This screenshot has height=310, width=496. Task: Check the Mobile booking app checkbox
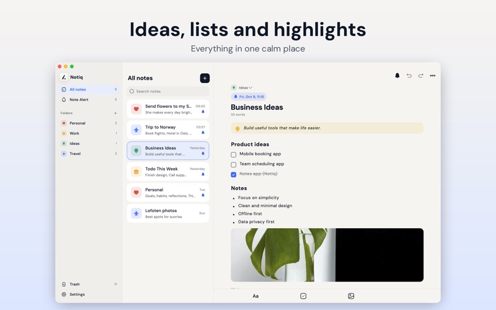click(234, 154)
